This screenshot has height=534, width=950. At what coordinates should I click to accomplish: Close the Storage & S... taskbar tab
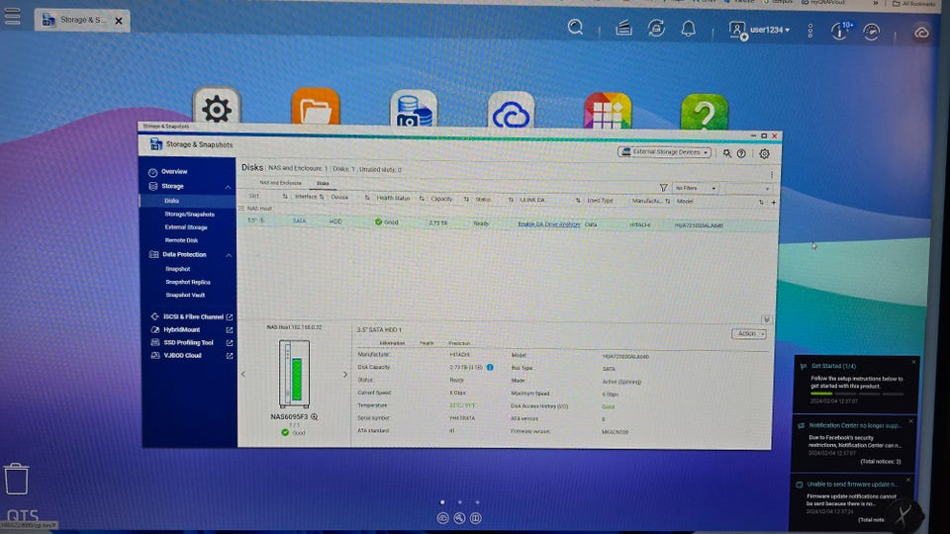[x=119, y=21]
